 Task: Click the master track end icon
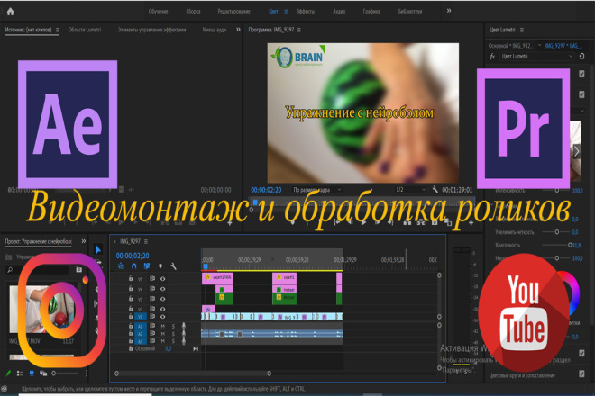tap(196, 348)
